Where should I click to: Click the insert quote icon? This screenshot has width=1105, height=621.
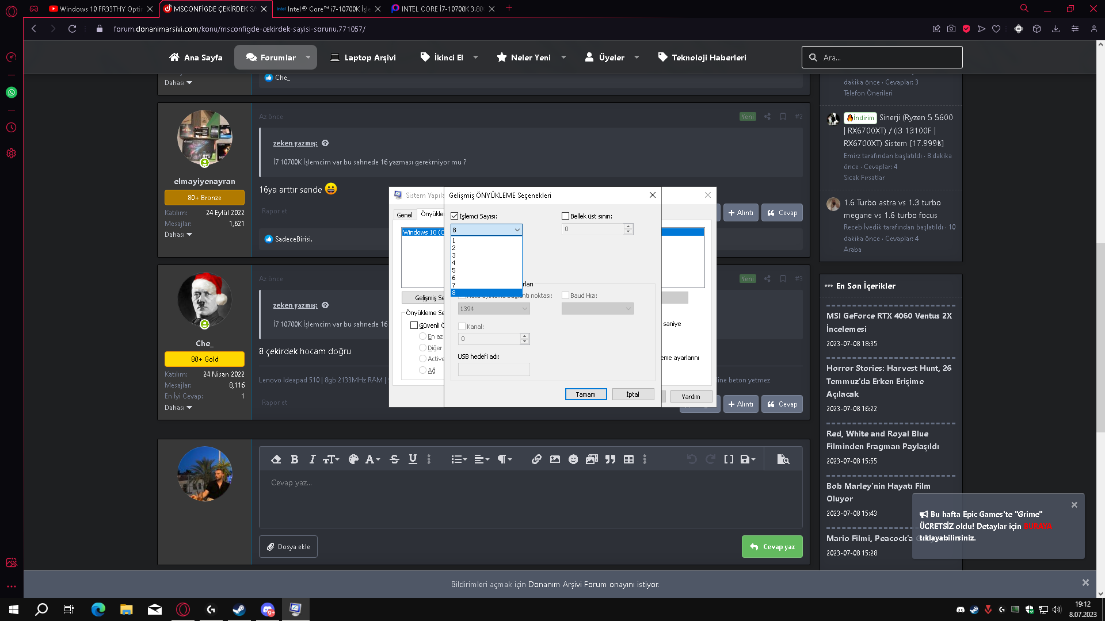[610, 459]
